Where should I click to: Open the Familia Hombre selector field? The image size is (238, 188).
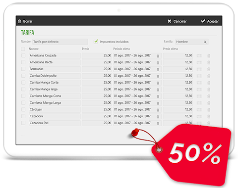192,42
